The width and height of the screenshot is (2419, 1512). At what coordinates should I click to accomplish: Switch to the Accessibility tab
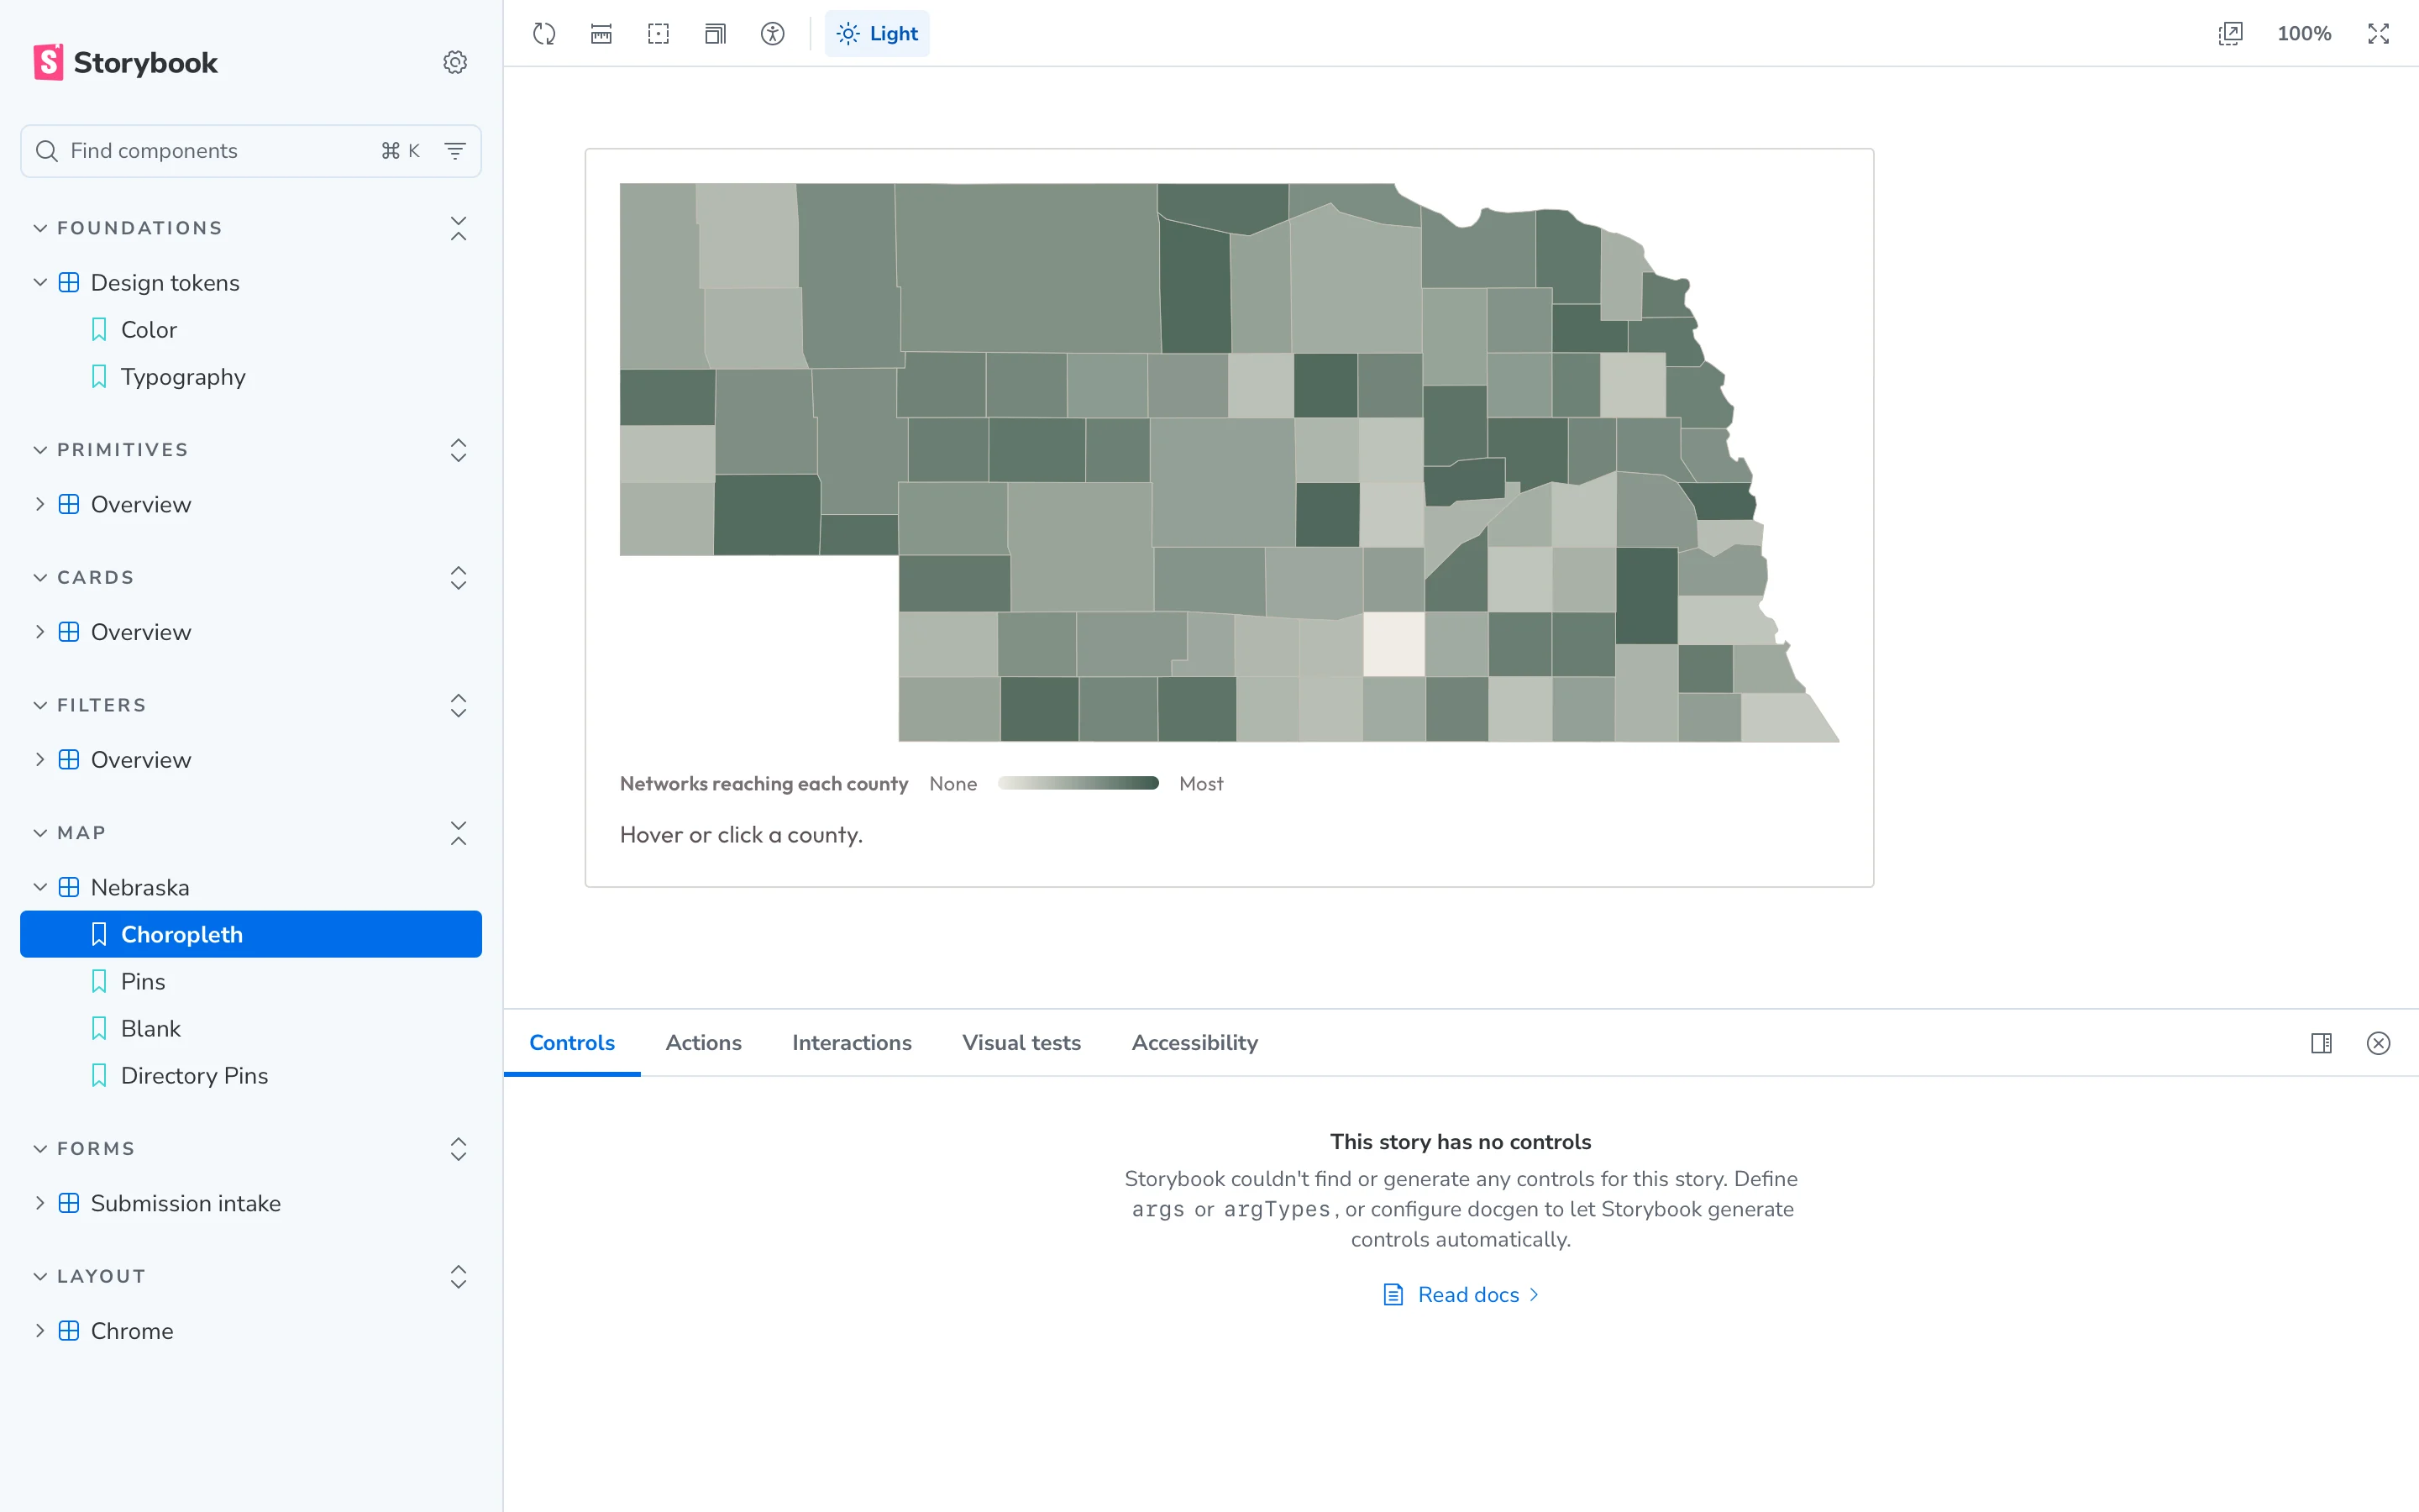pyautogui.click(x=1194, y=1043)
